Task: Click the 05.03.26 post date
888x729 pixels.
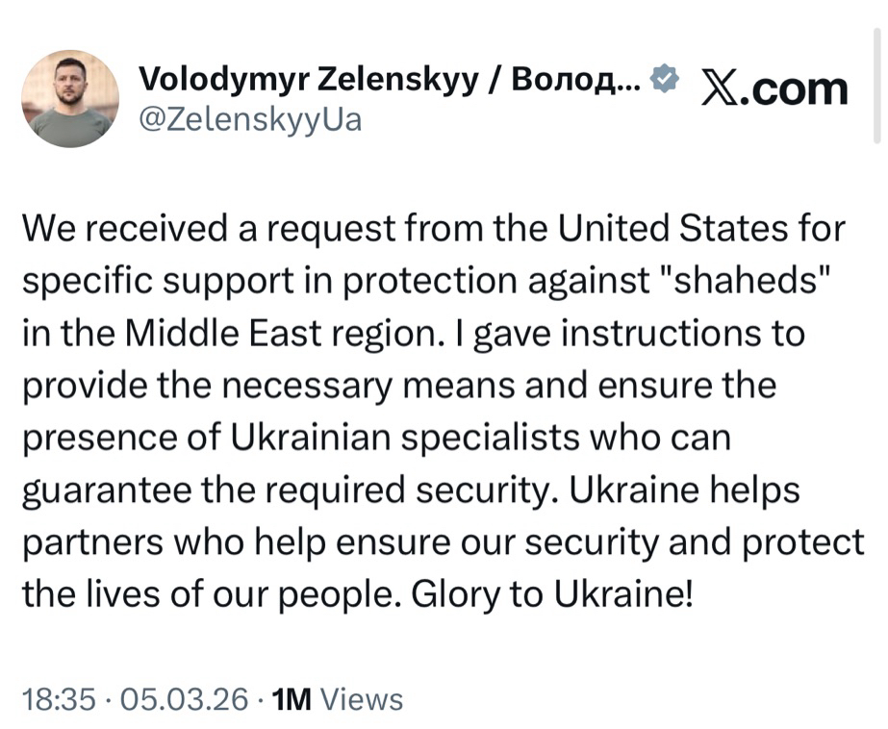Action: click(182, 699)
